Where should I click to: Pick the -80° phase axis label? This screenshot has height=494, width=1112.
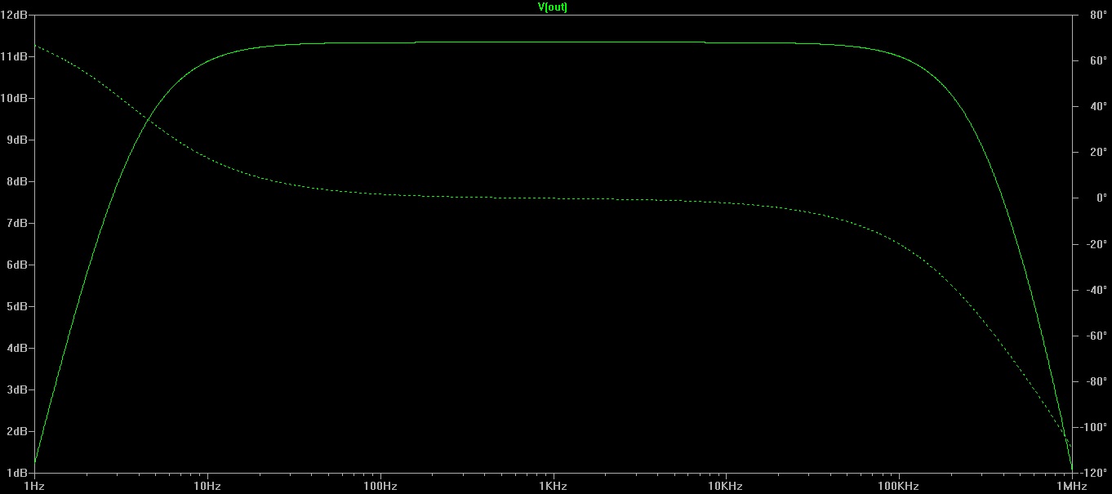[1097, 381]
